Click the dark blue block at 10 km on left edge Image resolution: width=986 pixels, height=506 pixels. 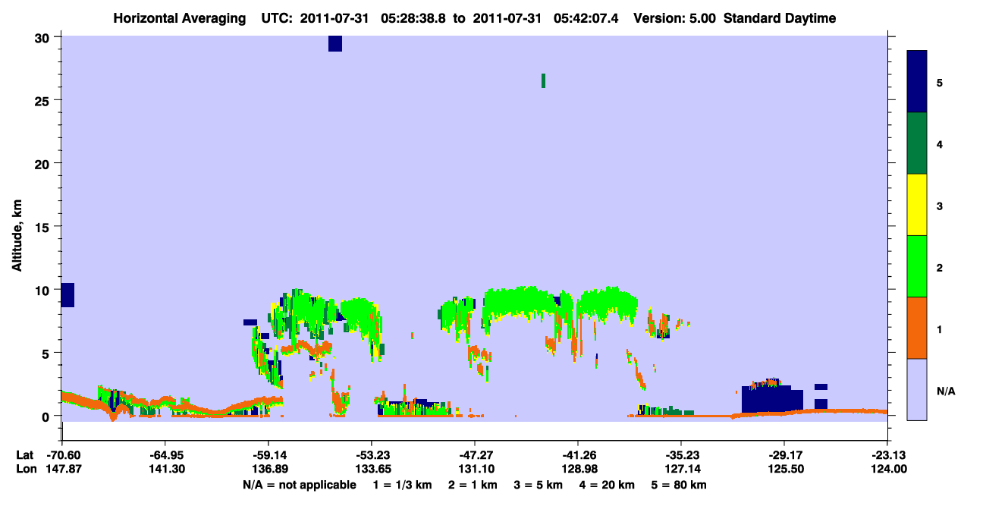point(68,295)
